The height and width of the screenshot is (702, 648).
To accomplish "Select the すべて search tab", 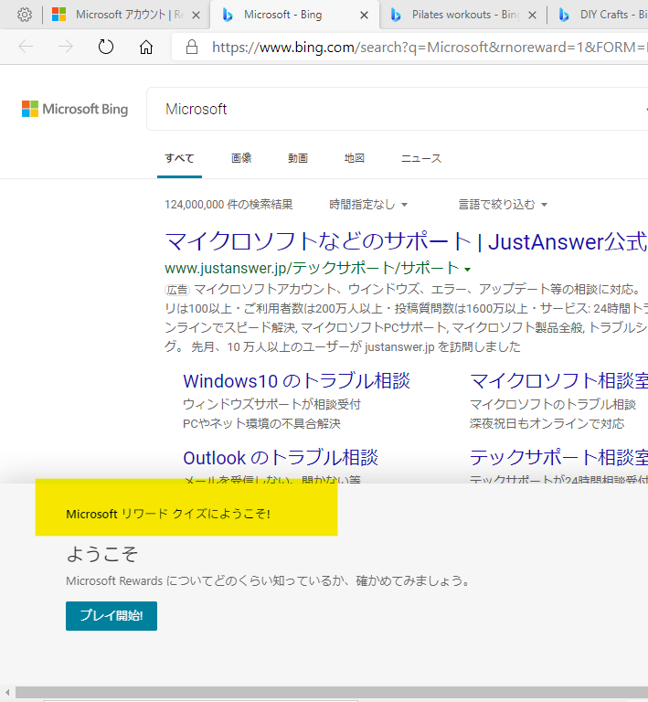I will 179,158.
